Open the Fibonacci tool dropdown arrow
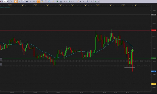Image resolution: width=157 pixels, height=94 pixels. pos(76,2)
